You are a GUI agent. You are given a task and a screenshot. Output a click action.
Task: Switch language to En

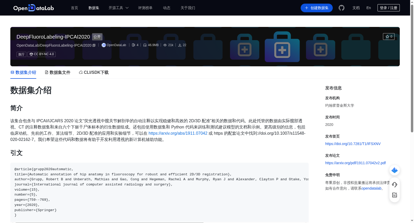click(x=369, y=8)
